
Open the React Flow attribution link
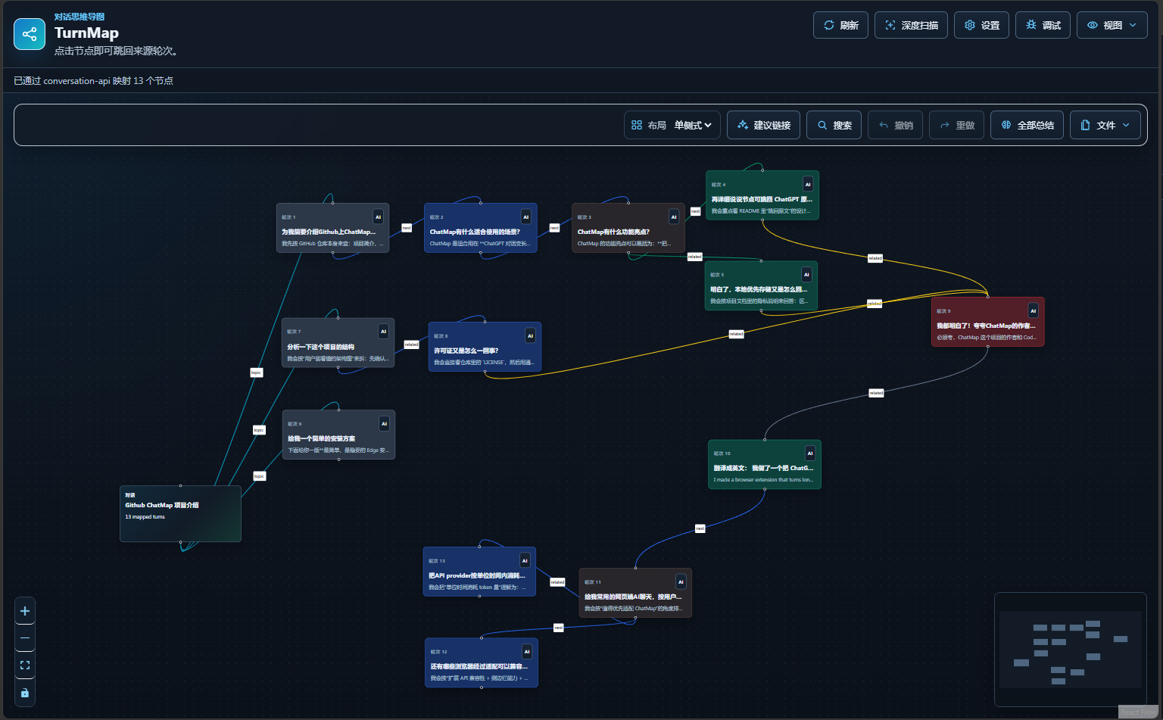pyautogui.click(x=1139, y=712)
